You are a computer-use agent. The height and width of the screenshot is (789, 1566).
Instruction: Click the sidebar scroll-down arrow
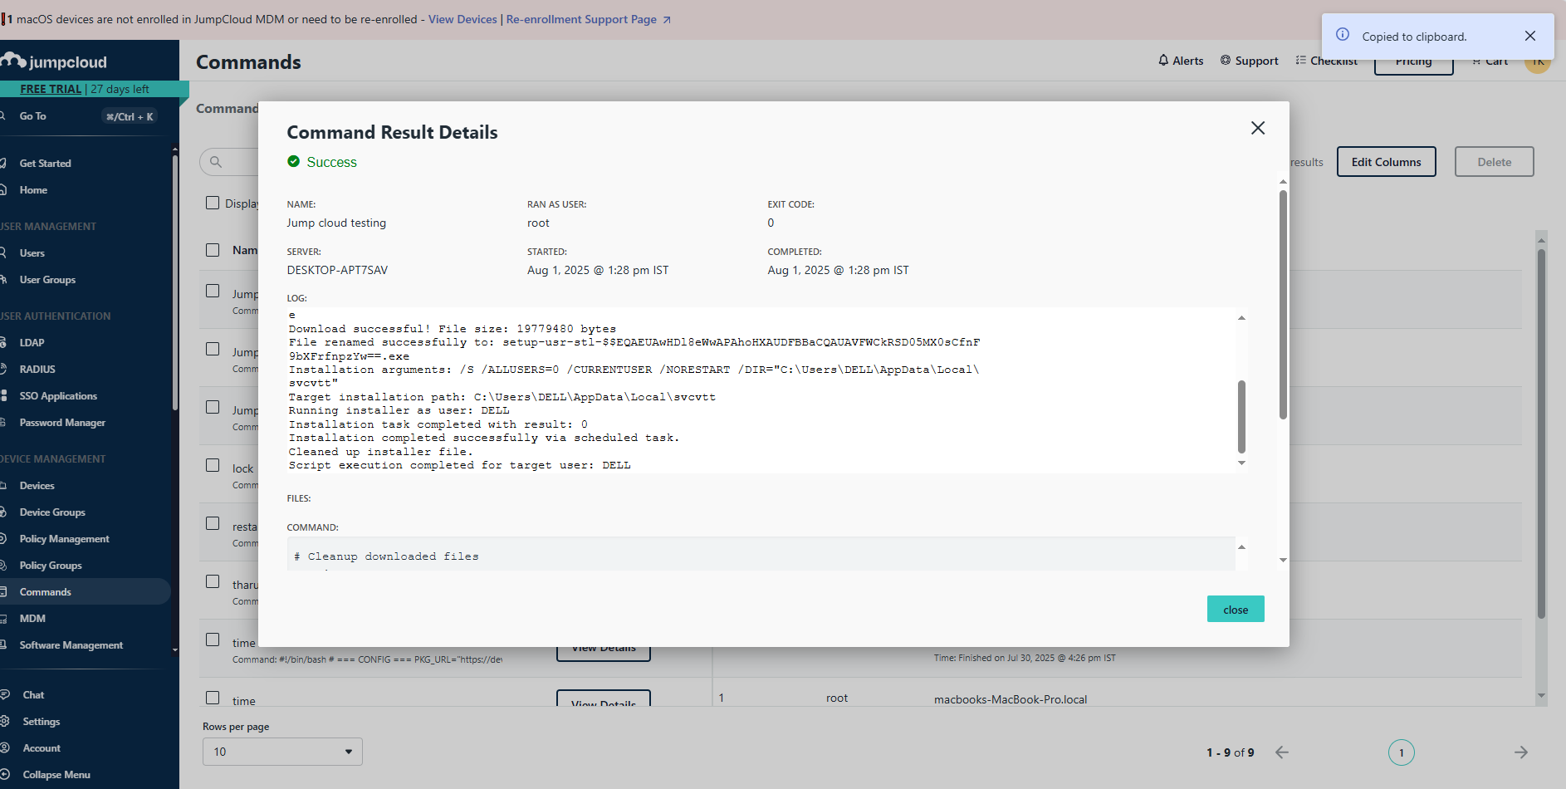(x=174, y=649)
